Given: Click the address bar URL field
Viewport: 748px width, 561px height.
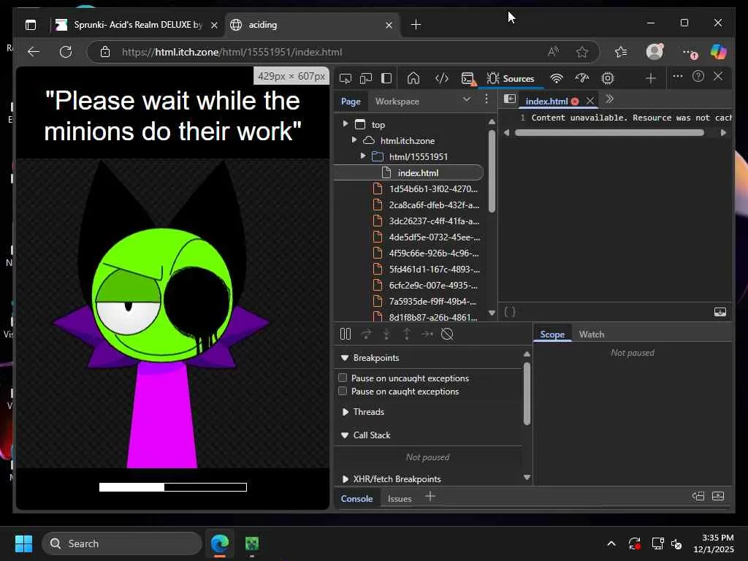Looking at the screenshot, I should pos(343,52).
